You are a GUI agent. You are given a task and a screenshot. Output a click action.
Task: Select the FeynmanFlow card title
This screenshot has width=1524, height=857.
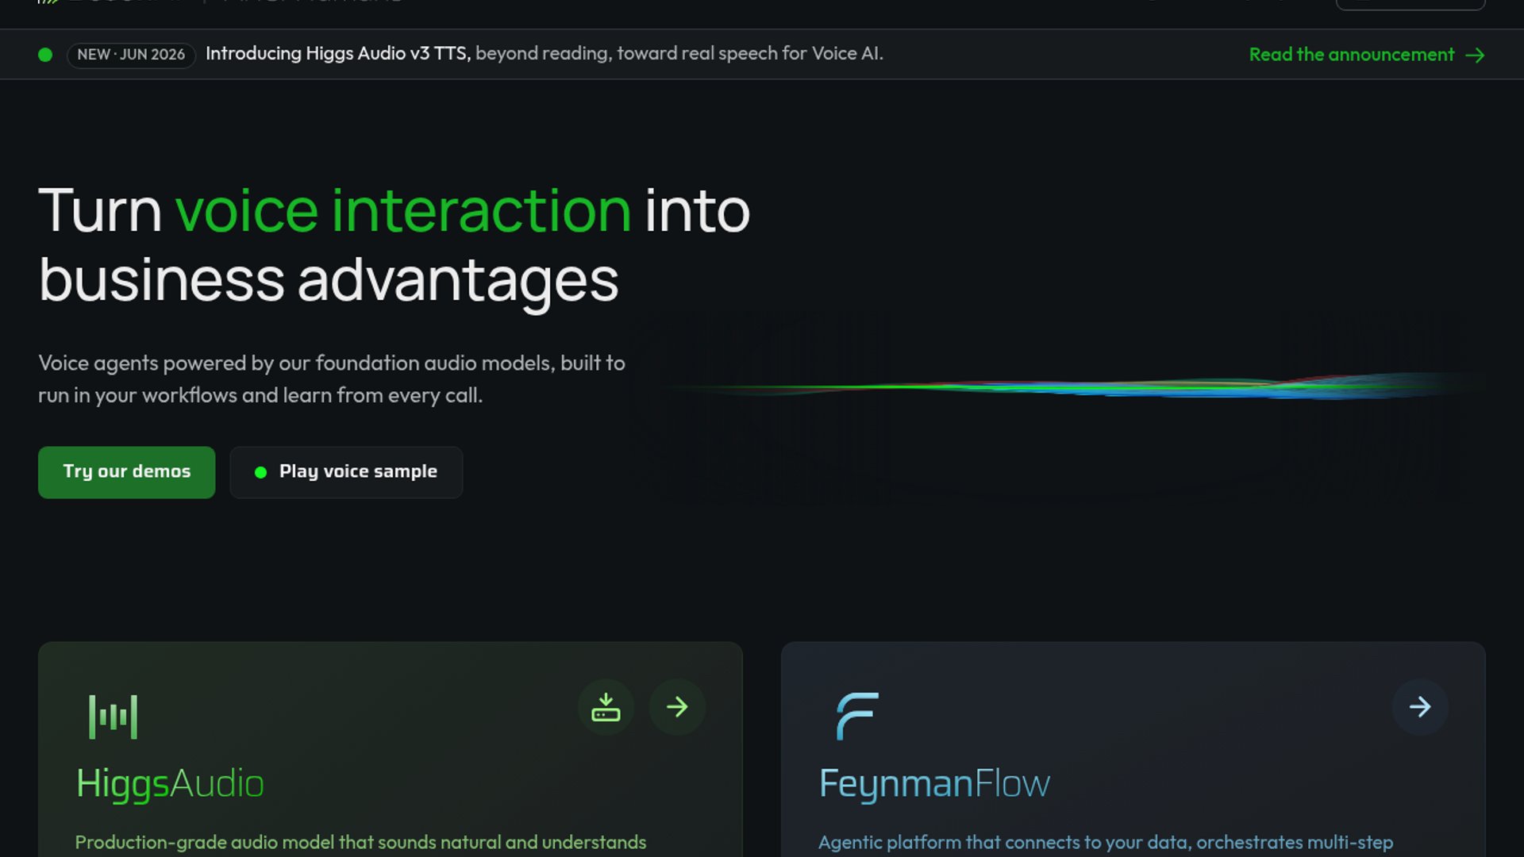[x=934, y=783]
